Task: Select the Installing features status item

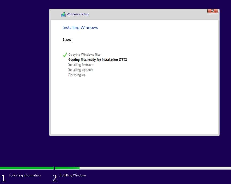Action: pyautogui.click(x=81, y=65)
